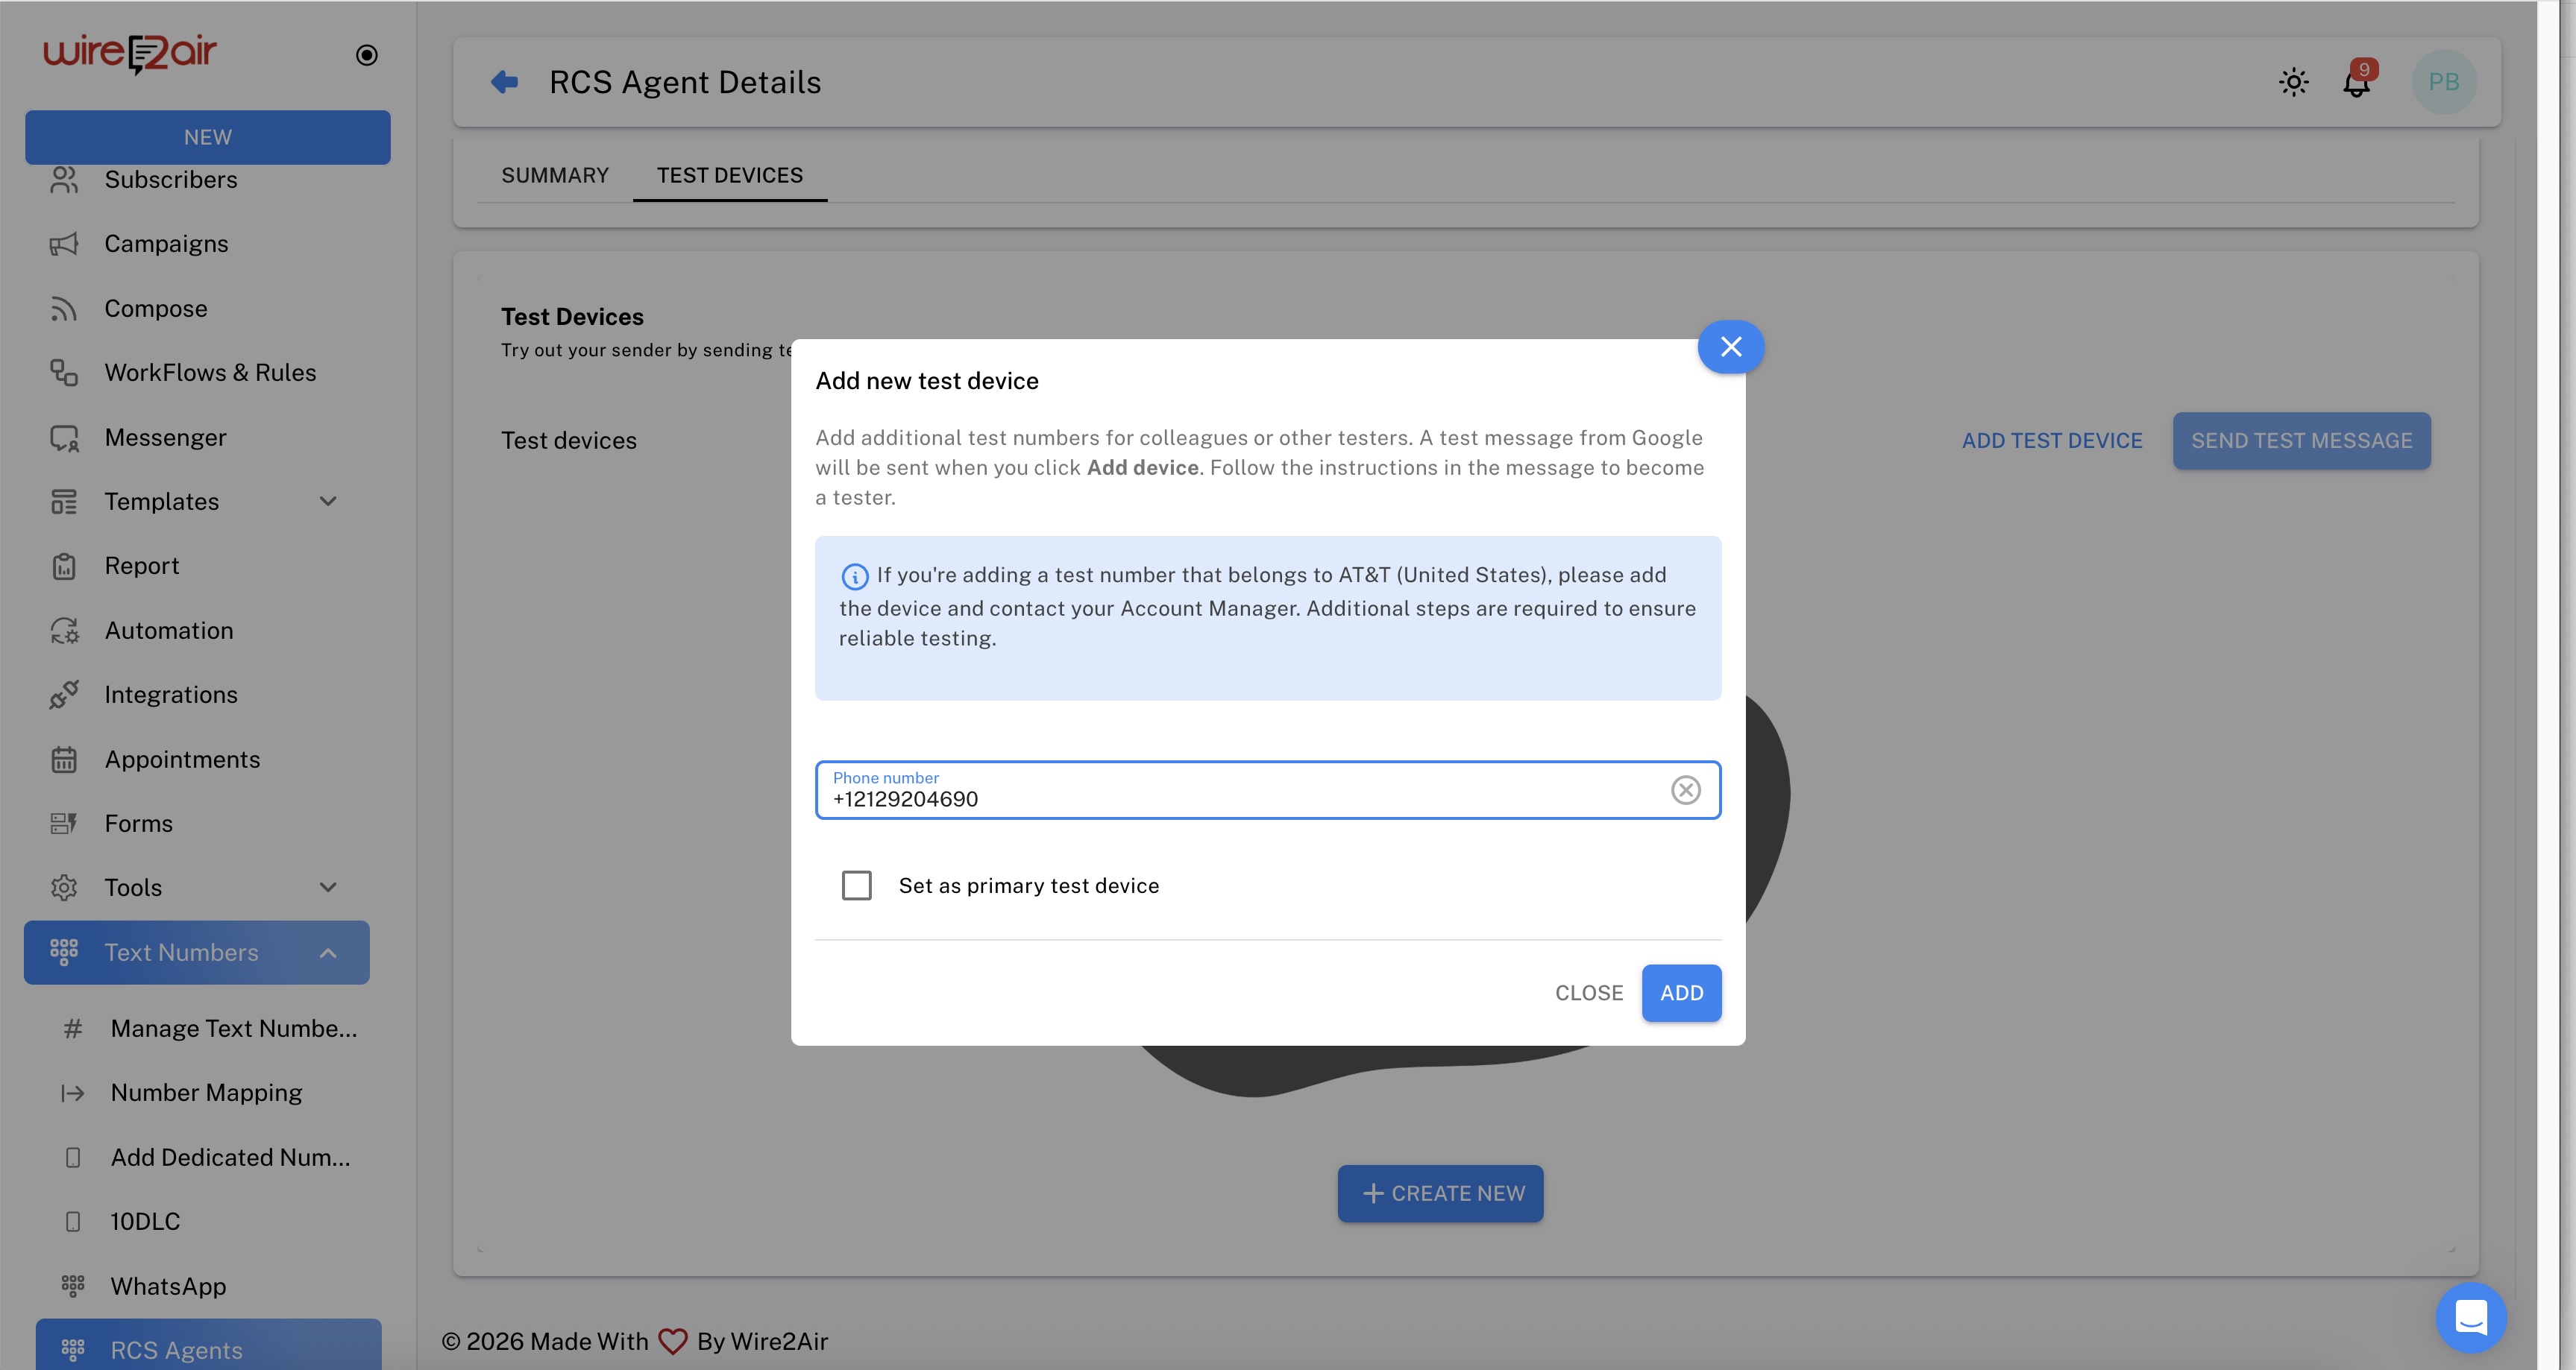Open the Subscribers section
Screen dimensions: 2576x1370
(x=171, y=180)
